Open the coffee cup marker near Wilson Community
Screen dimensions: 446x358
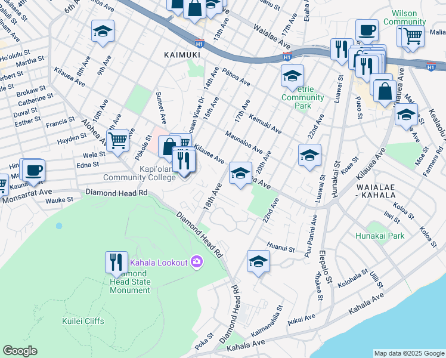coord(367,32)
